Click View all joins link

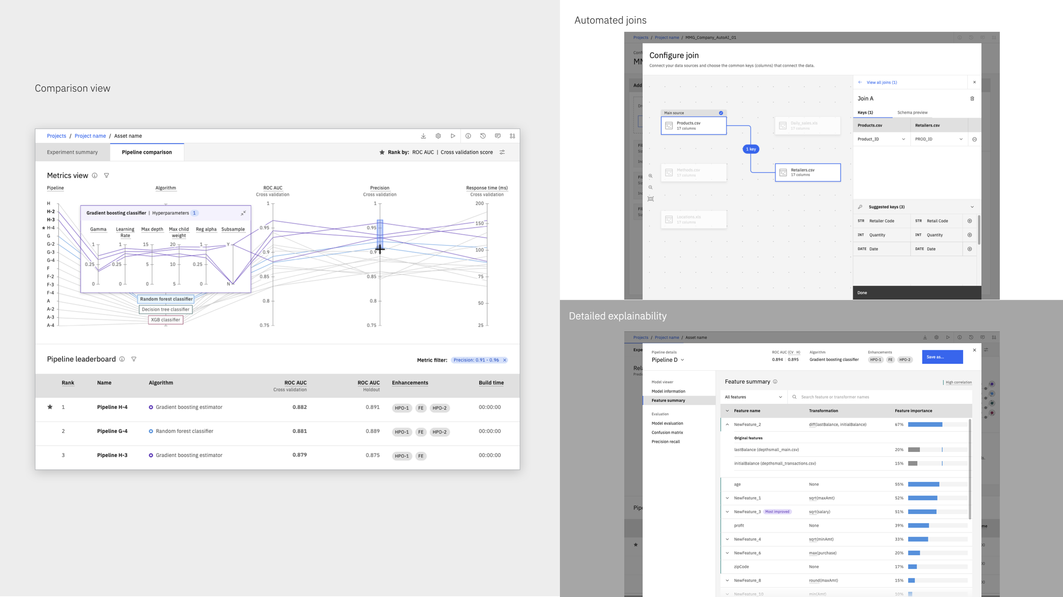coord(881,82)
